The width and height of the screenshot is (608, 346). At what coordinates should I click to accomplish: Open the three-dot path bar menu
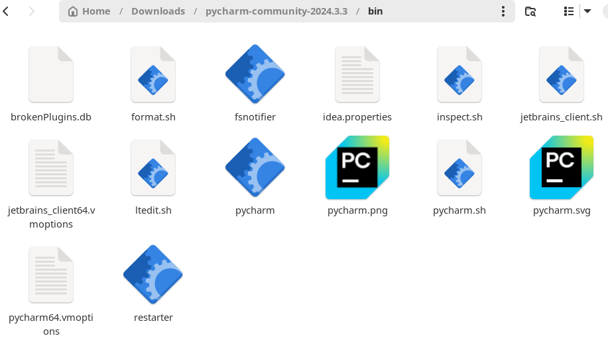click(x=503, y=11)
